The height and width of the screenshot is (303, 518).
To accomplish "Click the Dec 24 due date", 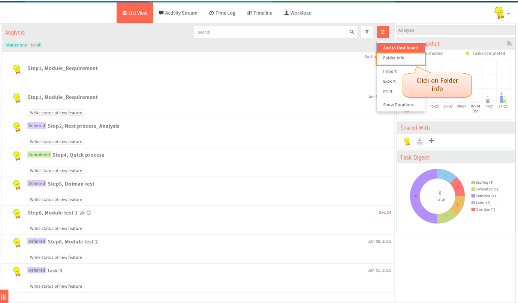I will pyautogui.click(x=385, y=212).
